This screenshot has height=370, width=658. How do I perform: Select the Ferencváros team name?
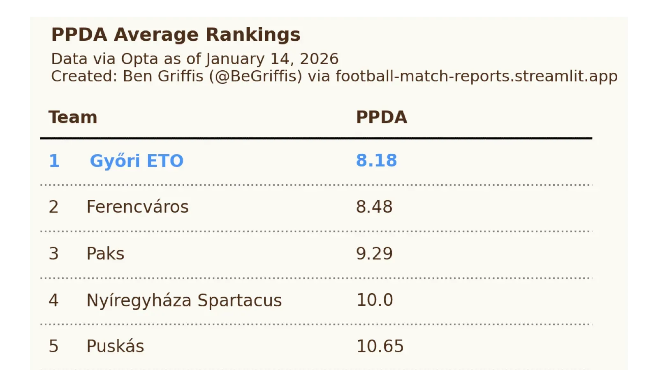tap(137, 207)
